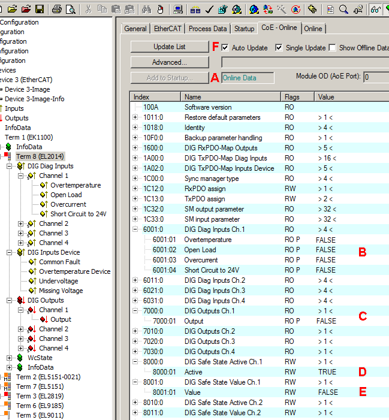This screenshot has width=389, height=420.
Task: Sort by the Index column header
Action: tap(155, 97)
